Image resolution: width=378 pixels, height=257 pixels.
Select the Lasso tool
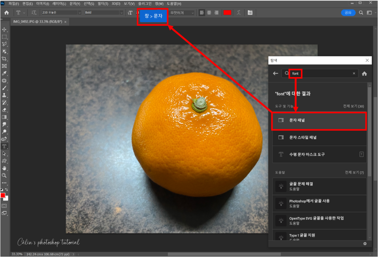point(4,44)
